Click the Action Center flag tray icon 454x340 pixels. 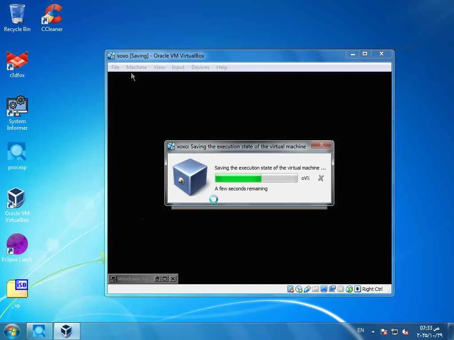pos(384,332)
